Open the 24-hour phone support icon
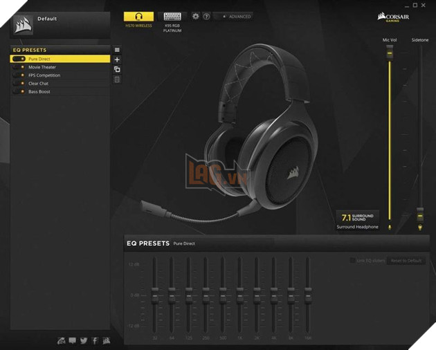This screenshot has height=350, width=436. click(x=62, y=340)
